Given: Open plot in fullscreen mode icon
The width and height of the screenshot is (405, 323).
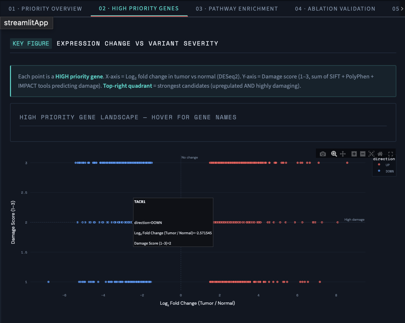Looking at the screenshot, I should (391, 154).
